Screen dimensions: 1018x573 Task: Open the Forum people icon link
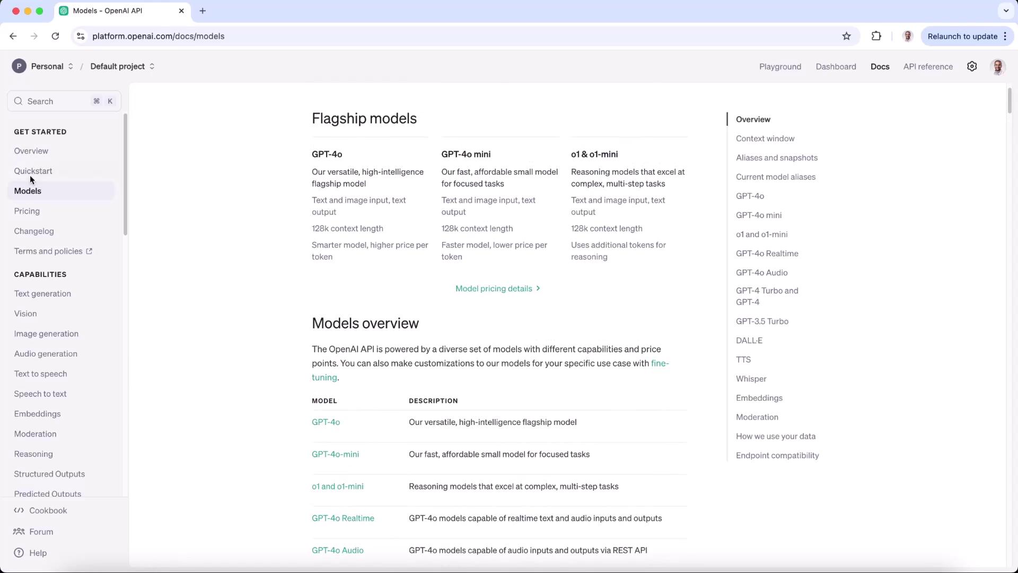19,532
